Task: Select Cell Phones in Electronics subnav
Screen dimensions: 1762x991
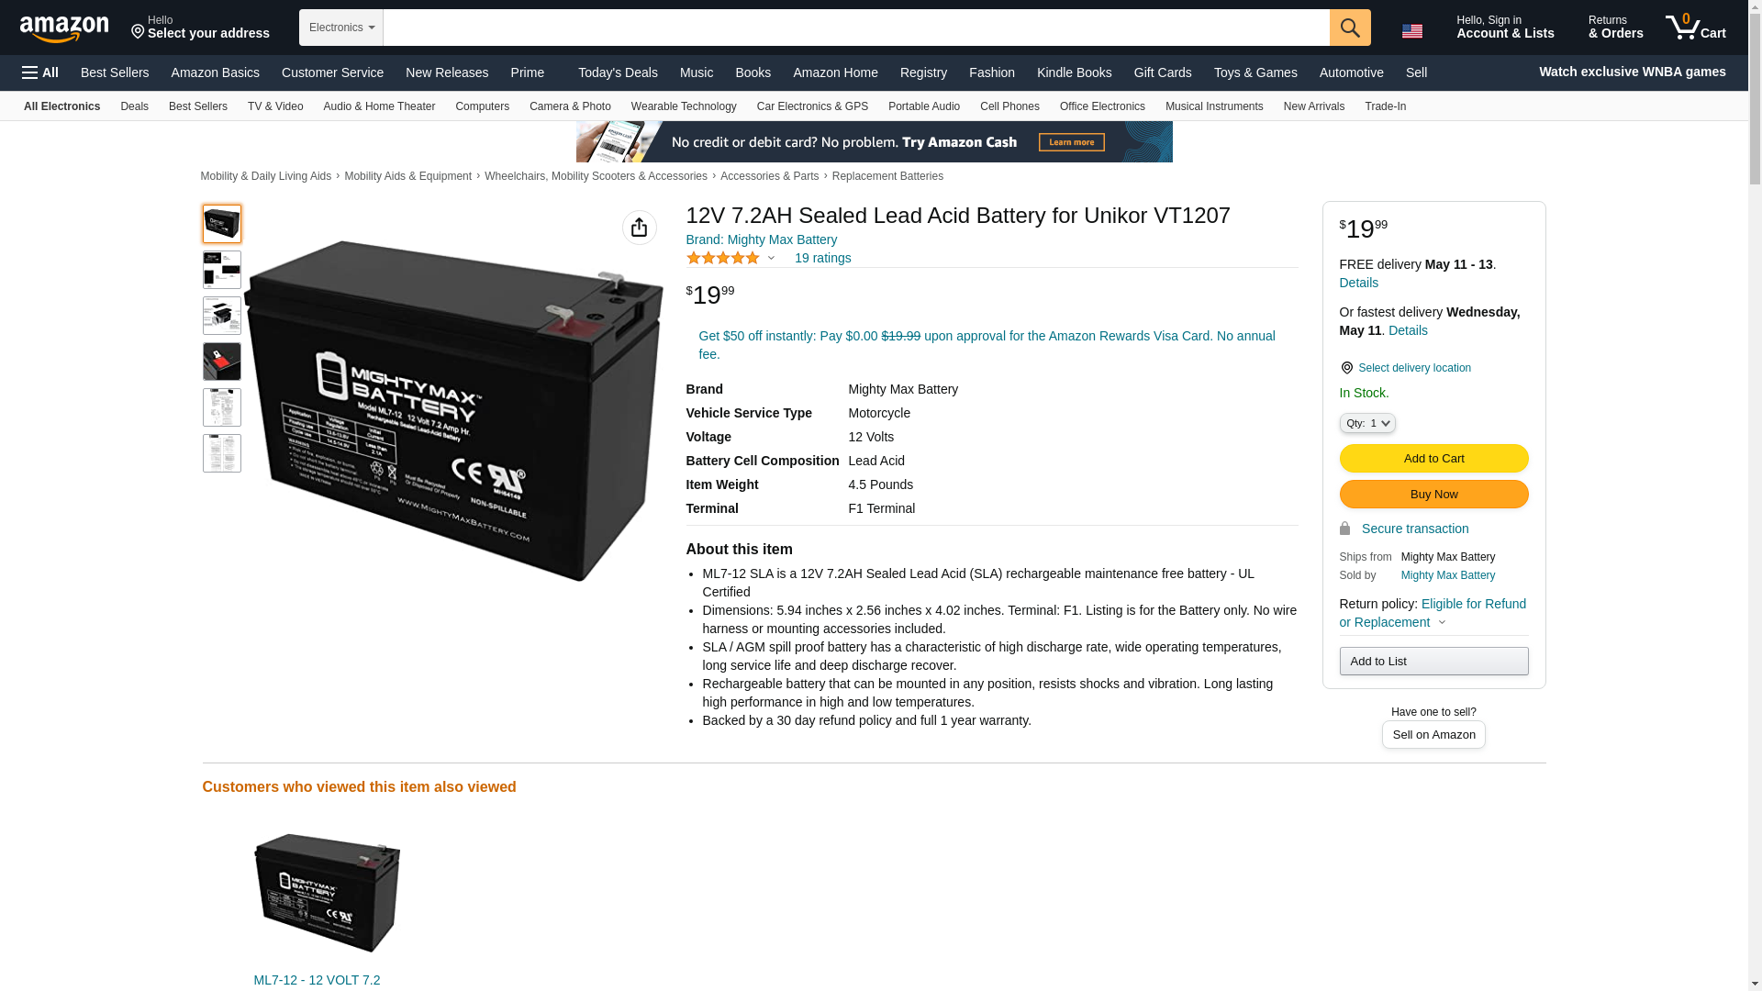Action: pos(1009,106)
